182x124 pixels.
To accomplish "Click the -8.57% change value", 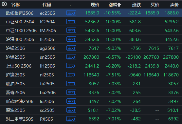I will pos(113,57).
